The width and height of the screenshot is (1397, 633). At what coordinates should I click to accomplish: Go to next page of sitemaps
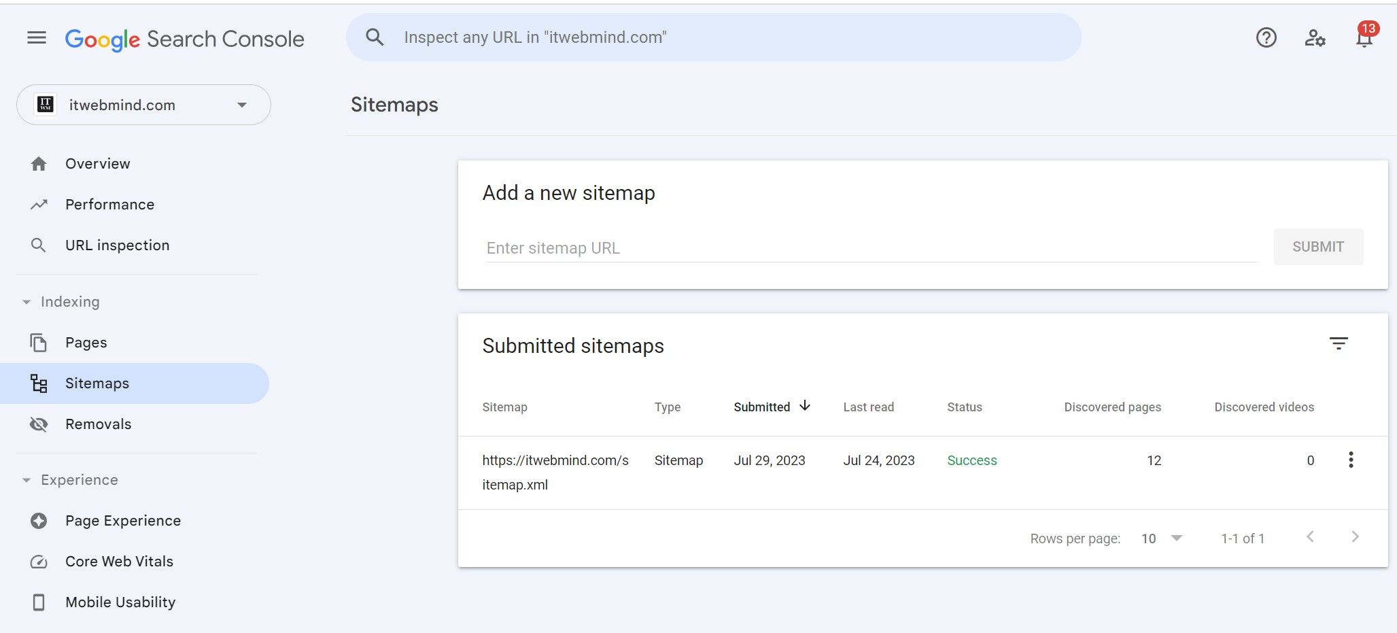coord(1355,537)
